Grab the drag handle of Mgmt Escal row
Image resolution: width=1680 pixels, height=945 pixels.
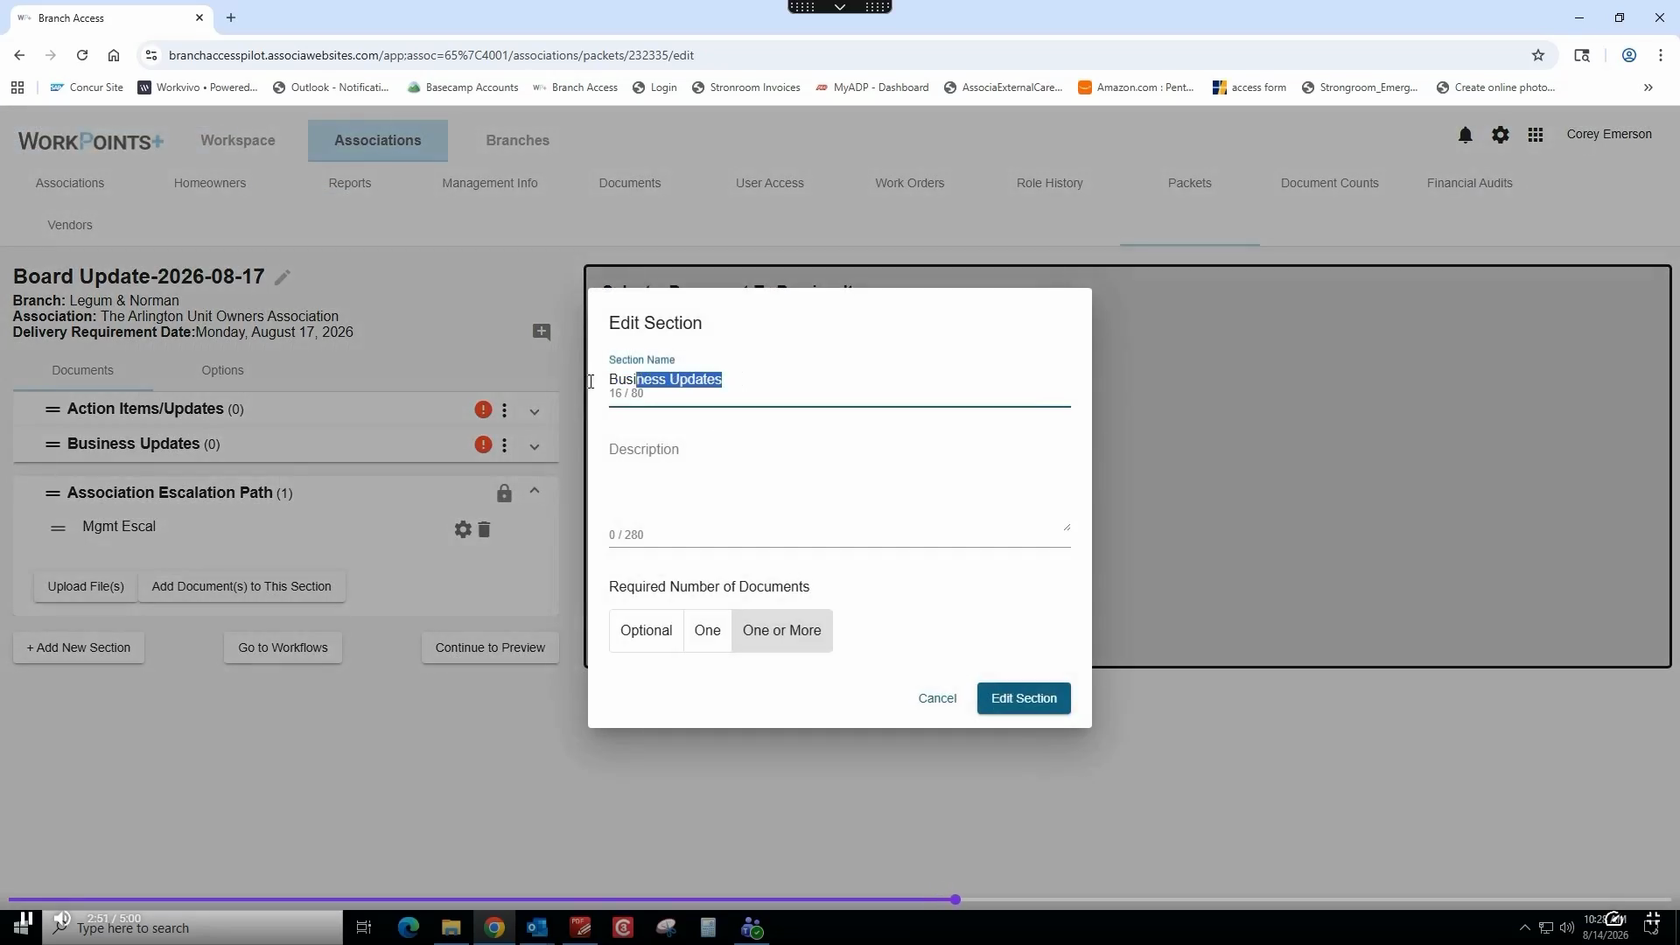(x=58, y=528)
